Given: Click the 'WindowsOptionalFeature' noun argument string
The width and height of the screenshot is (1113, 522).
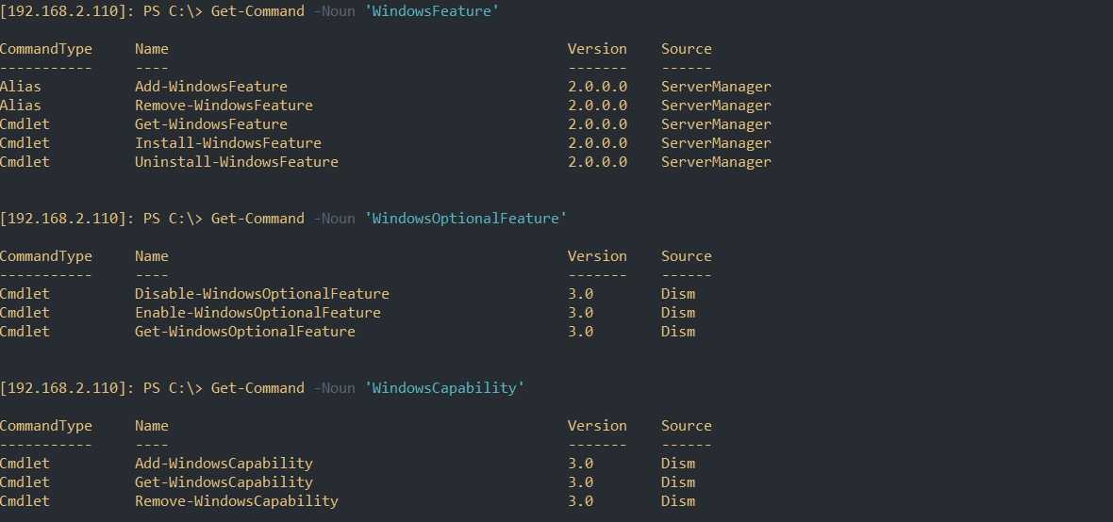Looking at the screenshot, I should coord(466,219).
